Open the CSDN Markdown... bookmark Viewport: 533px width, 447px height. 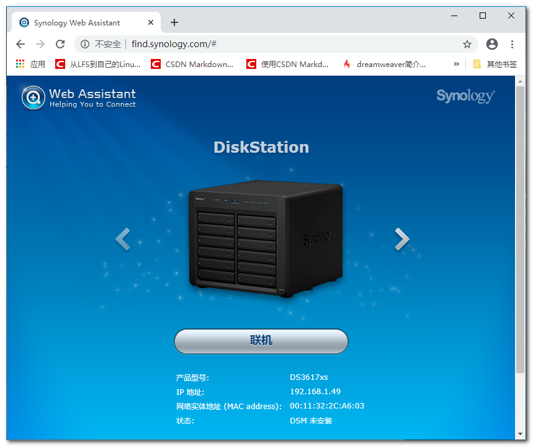click(x=192, y=64)
